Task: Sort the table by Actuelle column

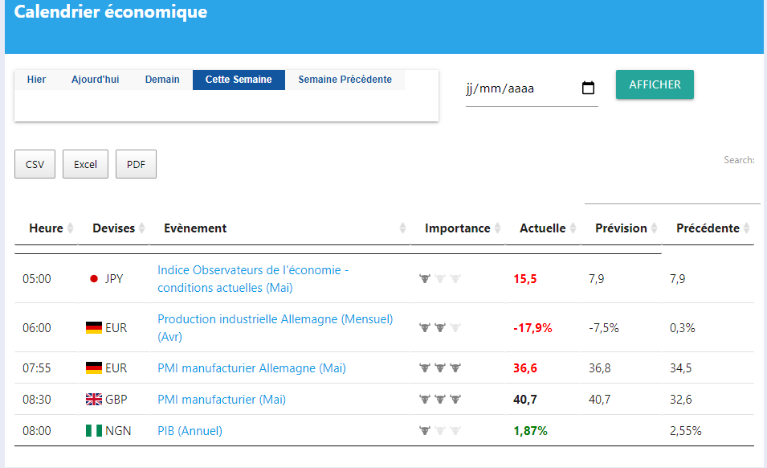Action: pos(542,228)
